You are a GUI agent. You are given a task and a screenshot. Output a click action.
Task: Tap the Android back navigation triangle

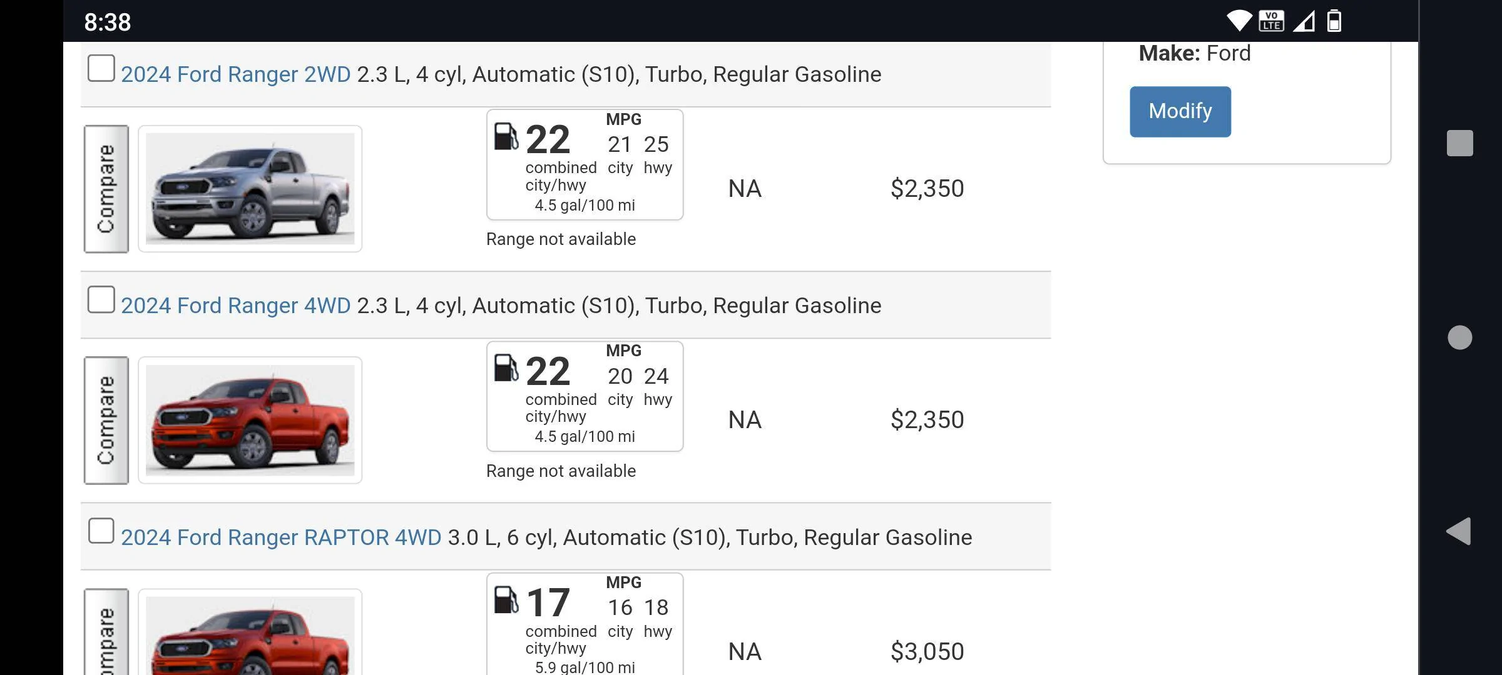click(1459, 531)
